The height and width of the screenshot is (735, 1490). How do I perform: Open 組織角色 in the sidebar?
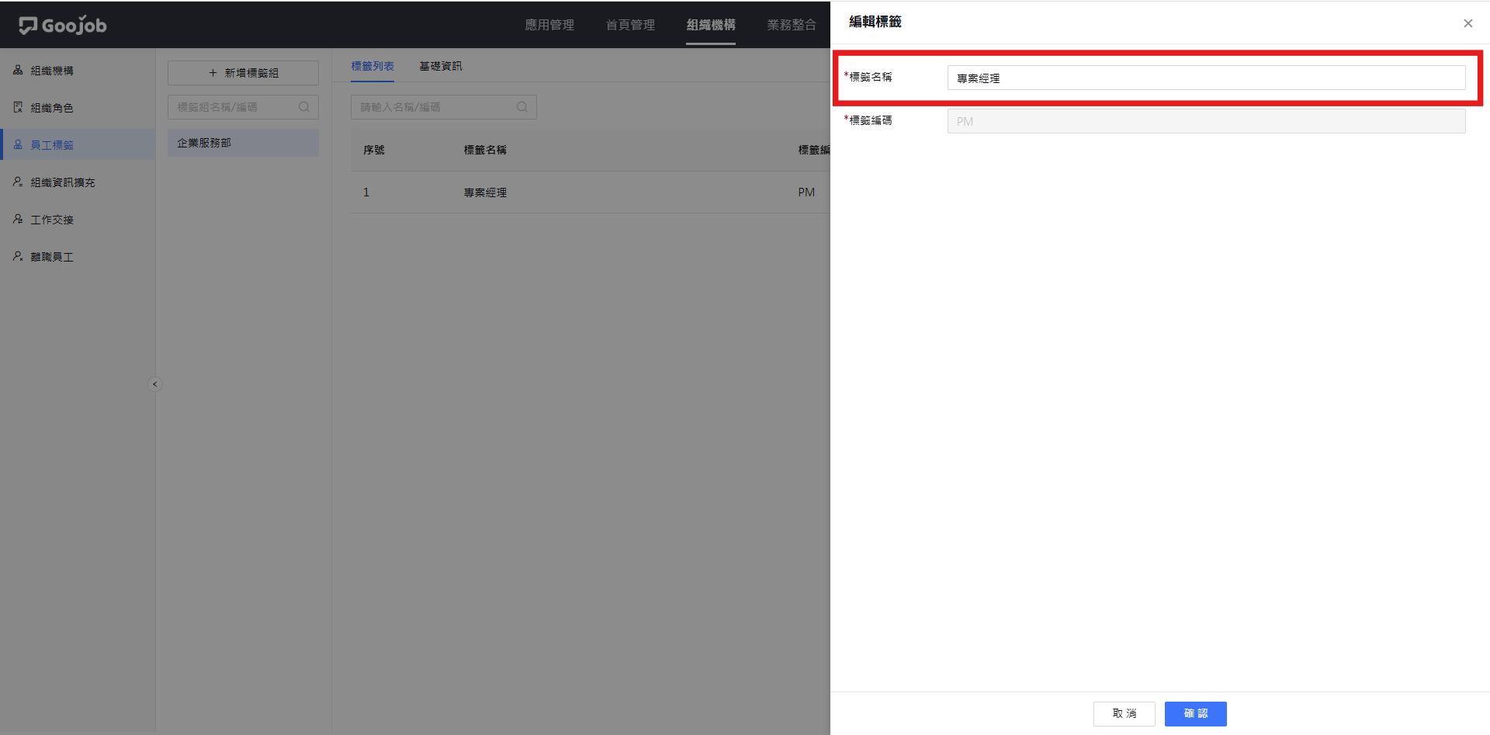52,108
